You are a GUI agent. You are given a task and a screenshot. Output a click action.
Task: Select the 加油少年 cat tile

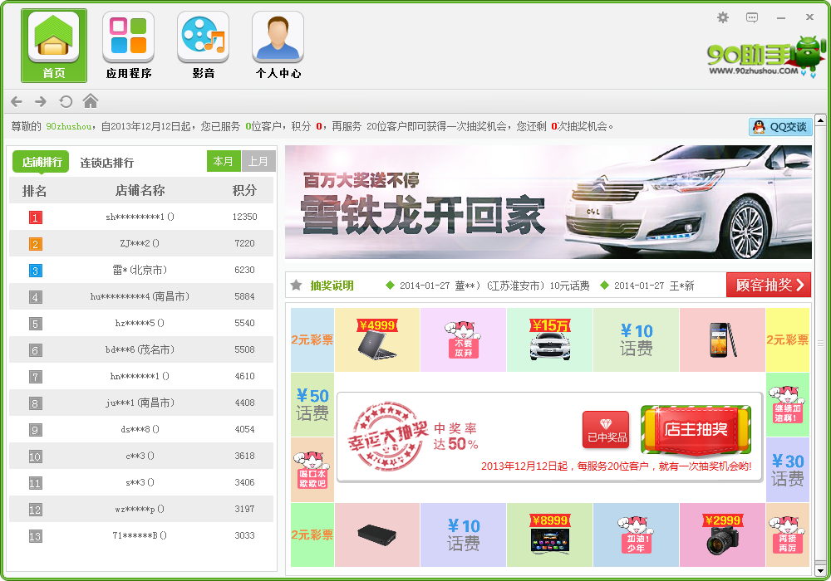tap(636, 535)
